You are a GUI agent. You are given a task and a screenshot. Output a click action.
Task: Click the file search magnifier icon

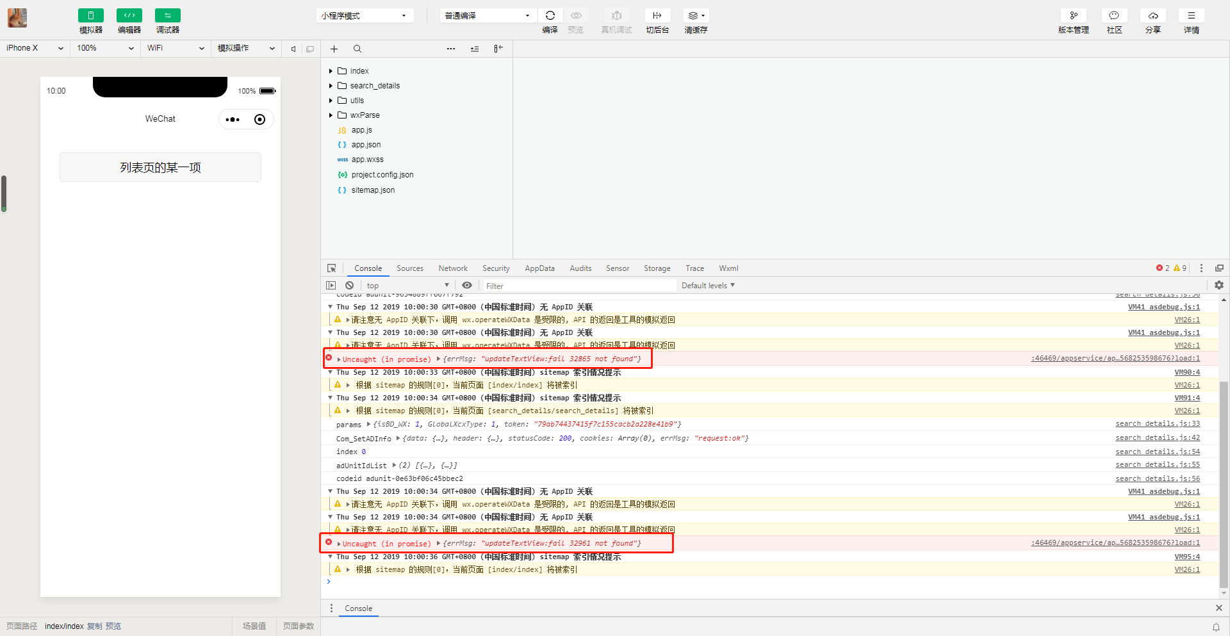pyautogui.click(x=357, y=49)
